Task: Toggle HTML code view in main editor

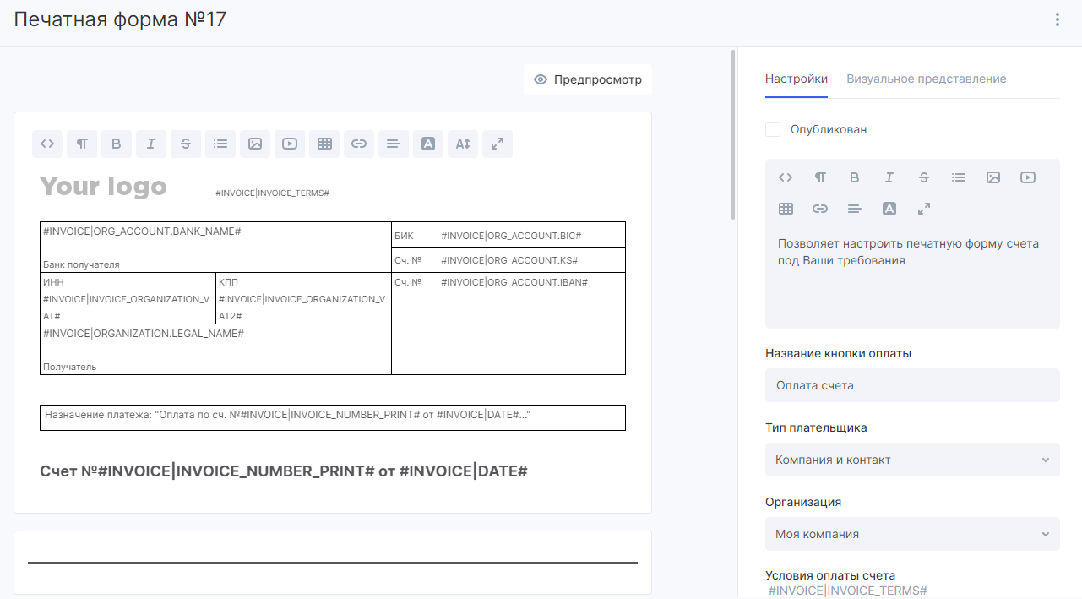Action: pyautogui.click(x=47, y=144)
